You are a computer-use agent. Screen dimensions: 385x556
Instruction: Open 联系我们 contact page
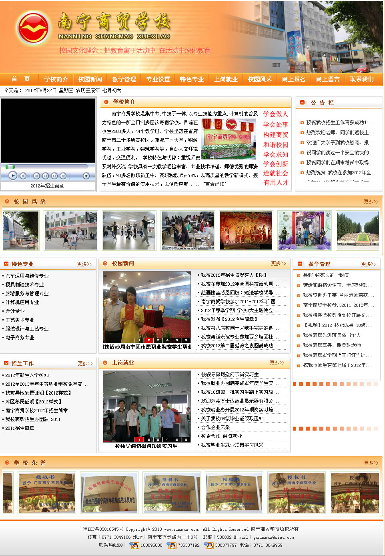(362, 79)
